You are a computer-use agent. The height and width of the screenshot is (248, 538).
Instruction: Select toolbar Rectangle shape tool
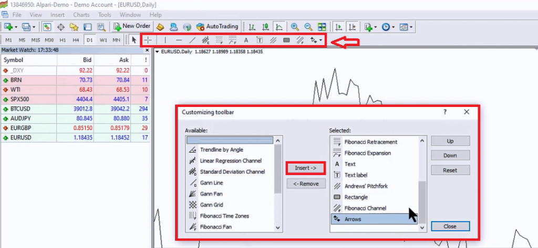point(286,40)
